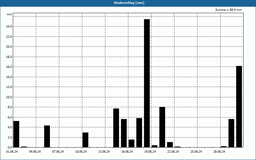Click the '16,0' y-axis label
Image resolution: width=256 pixels, height=160 pixels.
click(x=9, y=67)
